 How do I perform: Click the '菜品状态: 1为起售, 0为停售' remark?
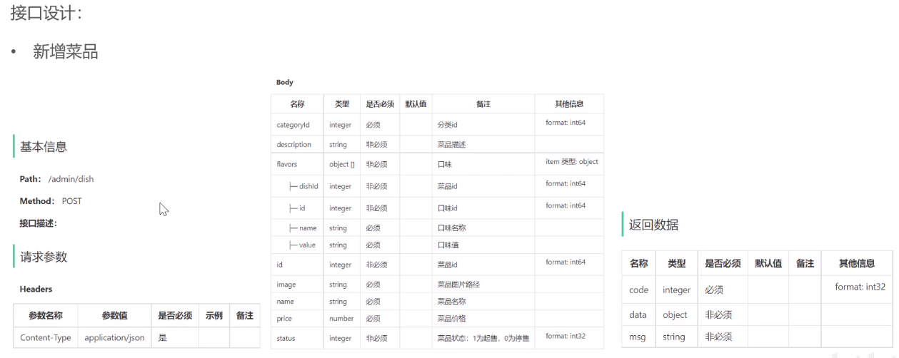point(483,338)
